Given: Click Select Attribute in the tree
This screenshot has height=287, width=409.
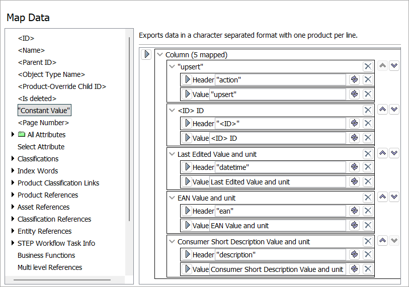Looking at the screenshot, I should point(41,147).
